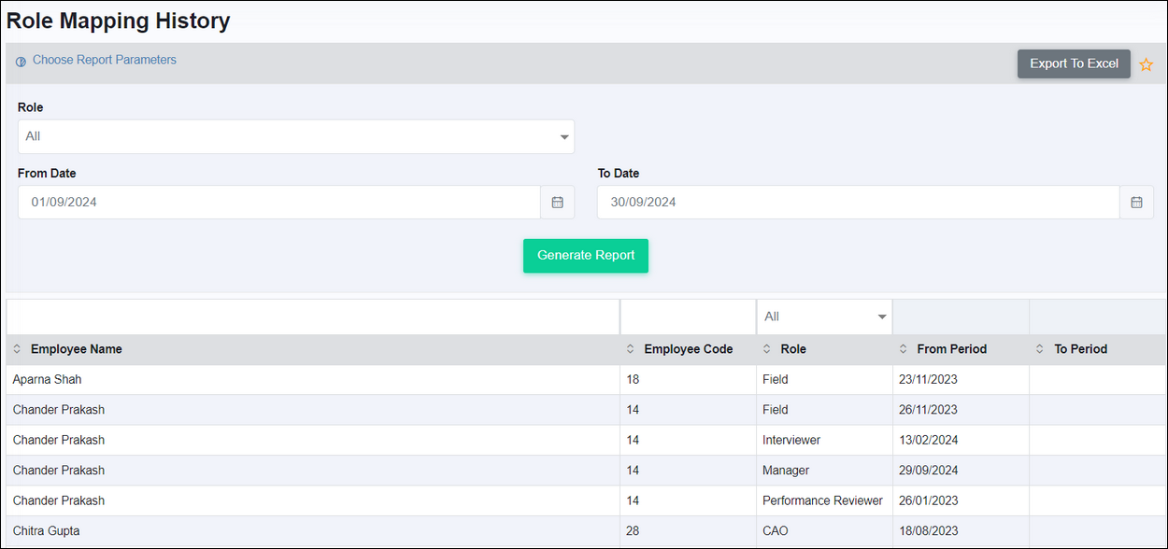The image size is (1168, 549).
Task: Click the favorite star icon
Action: click(x=1146, y=64)
